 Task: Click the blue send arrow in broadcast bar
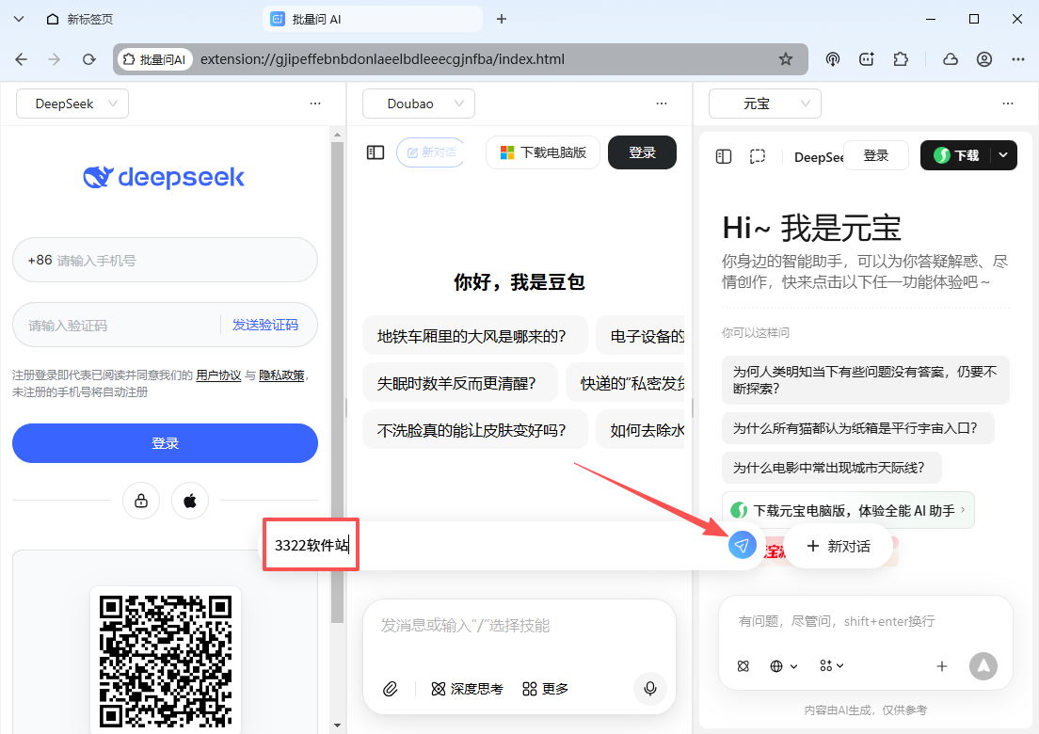tap(742, 546)
